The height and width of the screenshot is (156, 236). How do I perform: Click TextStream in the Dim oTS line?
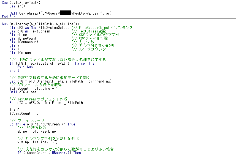(x=40, y=31)
